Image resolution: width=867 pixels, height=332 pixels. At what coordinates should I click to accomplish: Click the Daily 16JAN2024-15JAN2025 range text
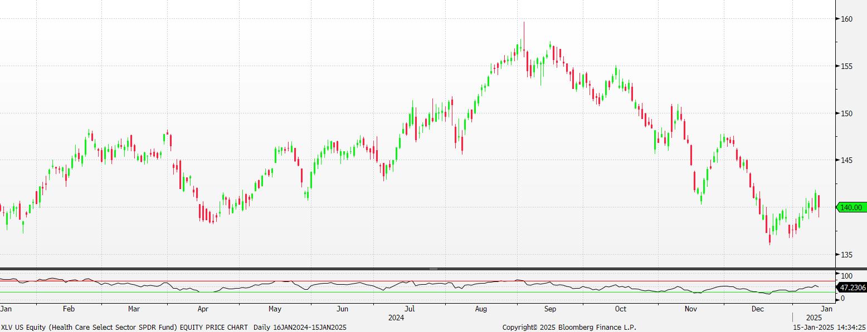[300, 328]
